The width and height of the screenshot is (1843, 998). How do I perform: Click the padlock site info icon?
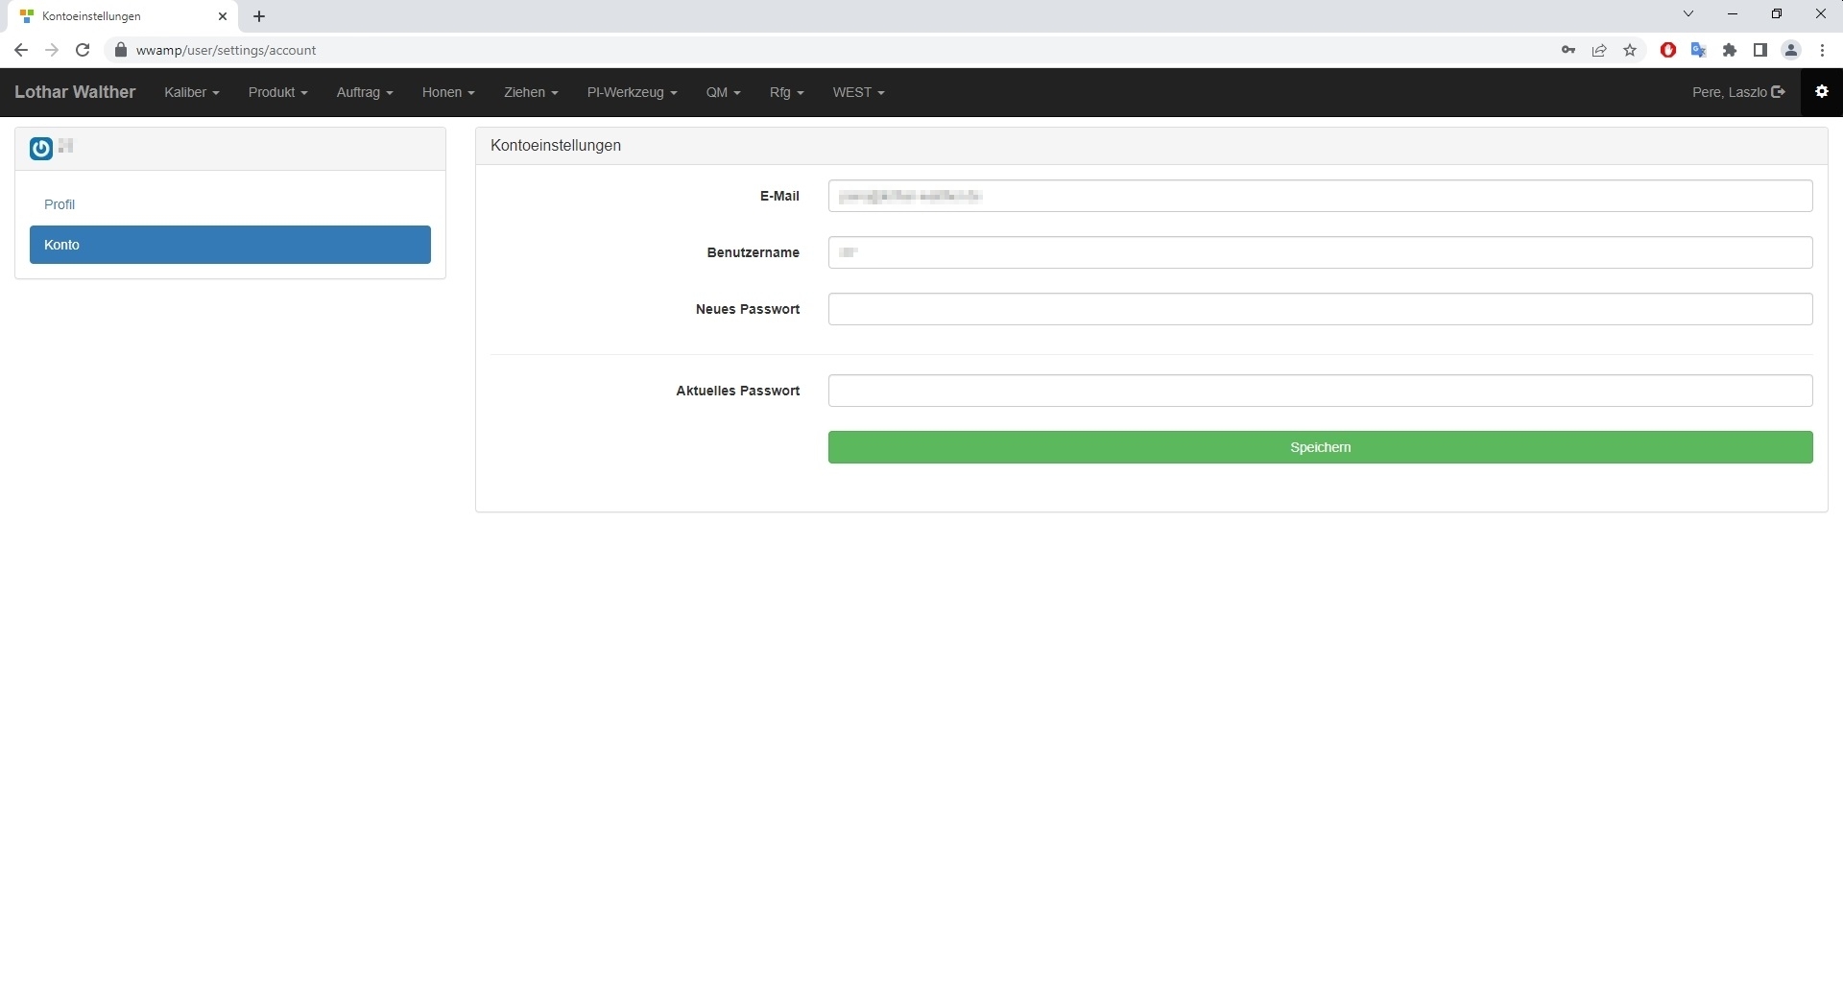click(120, 50)
